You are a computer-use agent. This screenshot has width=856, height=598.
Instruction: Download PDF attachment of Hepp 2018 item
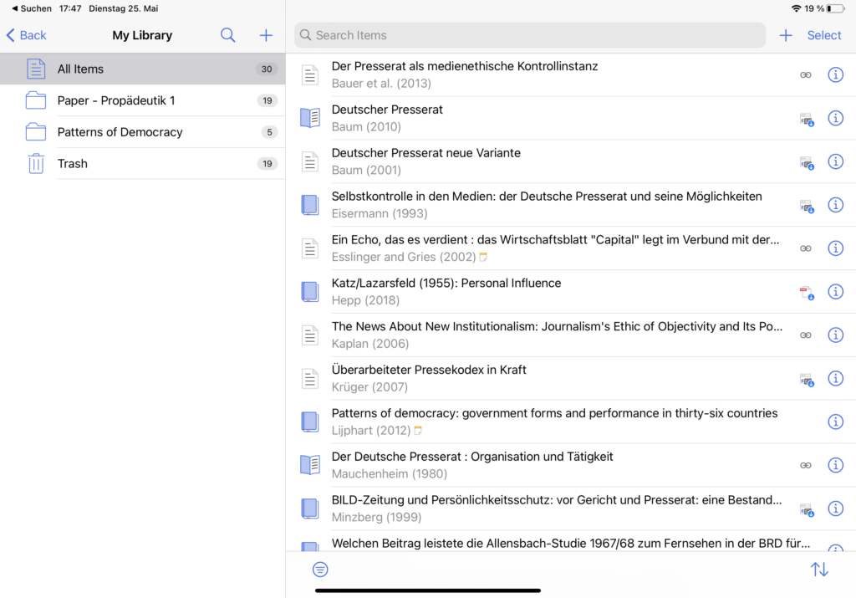point(807,293)
